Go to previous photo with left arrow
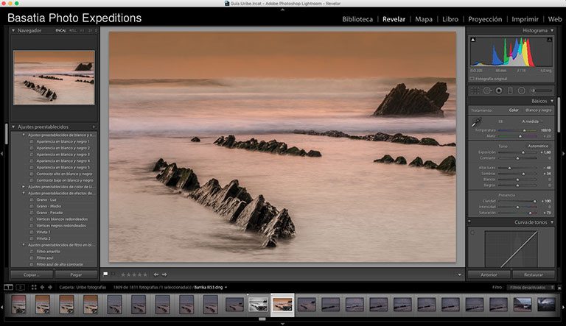Viewport: 566px width, 326px height. pyautogui.click(x=155, y=274)
